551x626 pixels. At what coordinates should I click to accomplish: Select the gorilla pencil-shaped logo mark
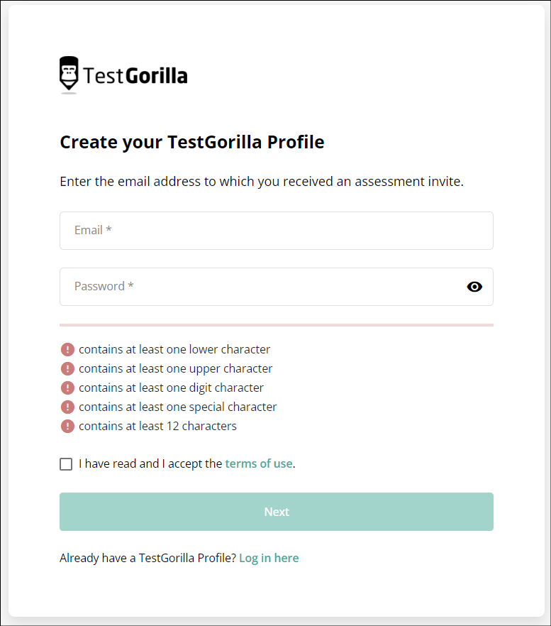(x=68, y=73)
